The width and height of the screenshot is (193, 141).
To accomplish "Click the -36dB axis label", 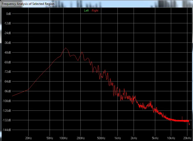I will point(7,43).
